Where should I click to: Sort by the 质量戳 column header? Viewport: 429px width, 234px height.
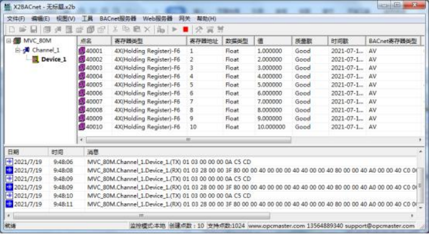coord(310,41)
